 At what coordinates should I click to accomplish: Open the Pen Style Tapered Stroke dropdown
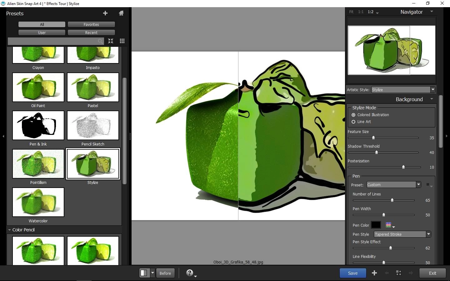pos(402,234)
